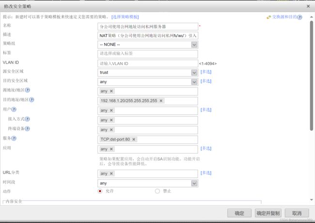Remove any tag from URL分类 field

pos(111,174)
